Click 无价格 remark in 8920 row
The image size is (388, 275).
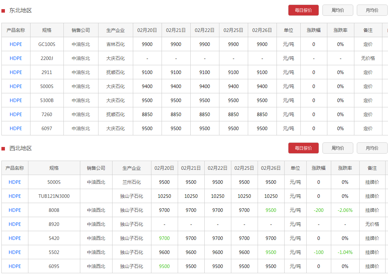(372, 224)
